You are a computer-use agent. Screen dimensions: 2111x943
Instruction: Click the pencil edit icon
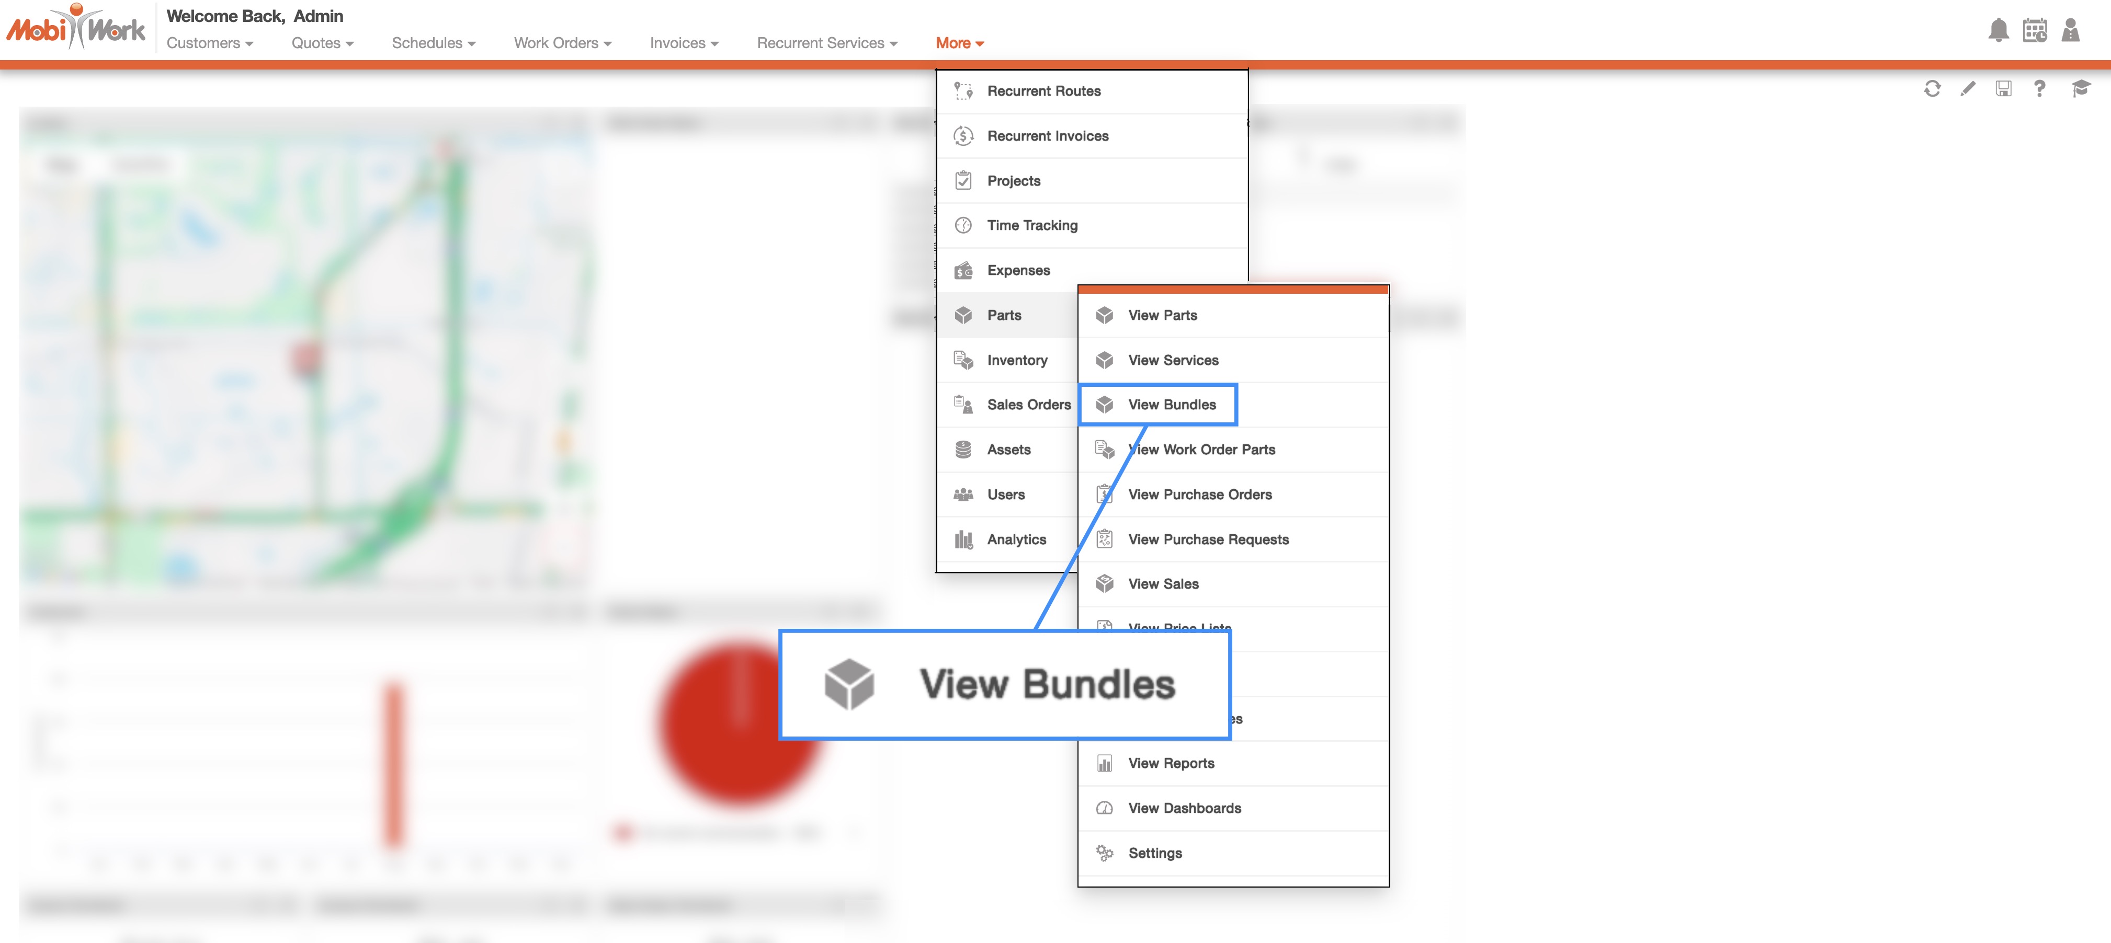[1968, 88]
